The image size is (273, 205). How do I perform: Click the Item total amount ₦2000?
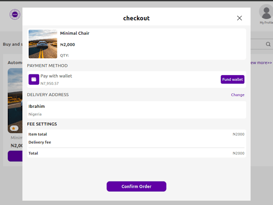pyautogui.click(x=238, y=134)
